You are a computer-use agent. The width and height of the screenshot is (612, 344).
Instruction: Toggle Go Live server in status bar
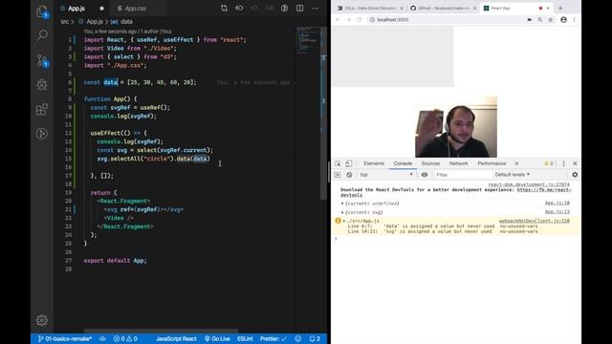click(x=217, y=339)
